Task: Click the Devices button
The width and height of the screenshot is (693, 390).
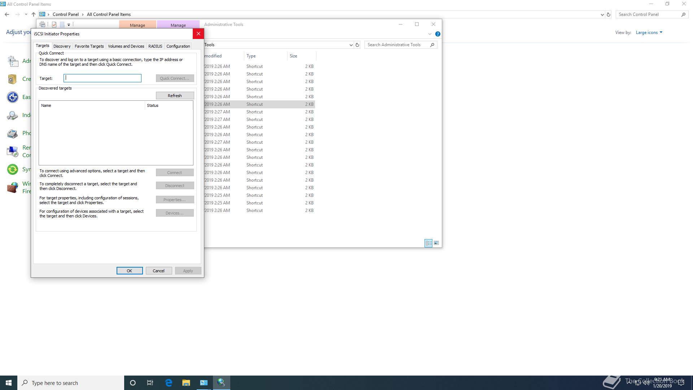Action: 175,213
